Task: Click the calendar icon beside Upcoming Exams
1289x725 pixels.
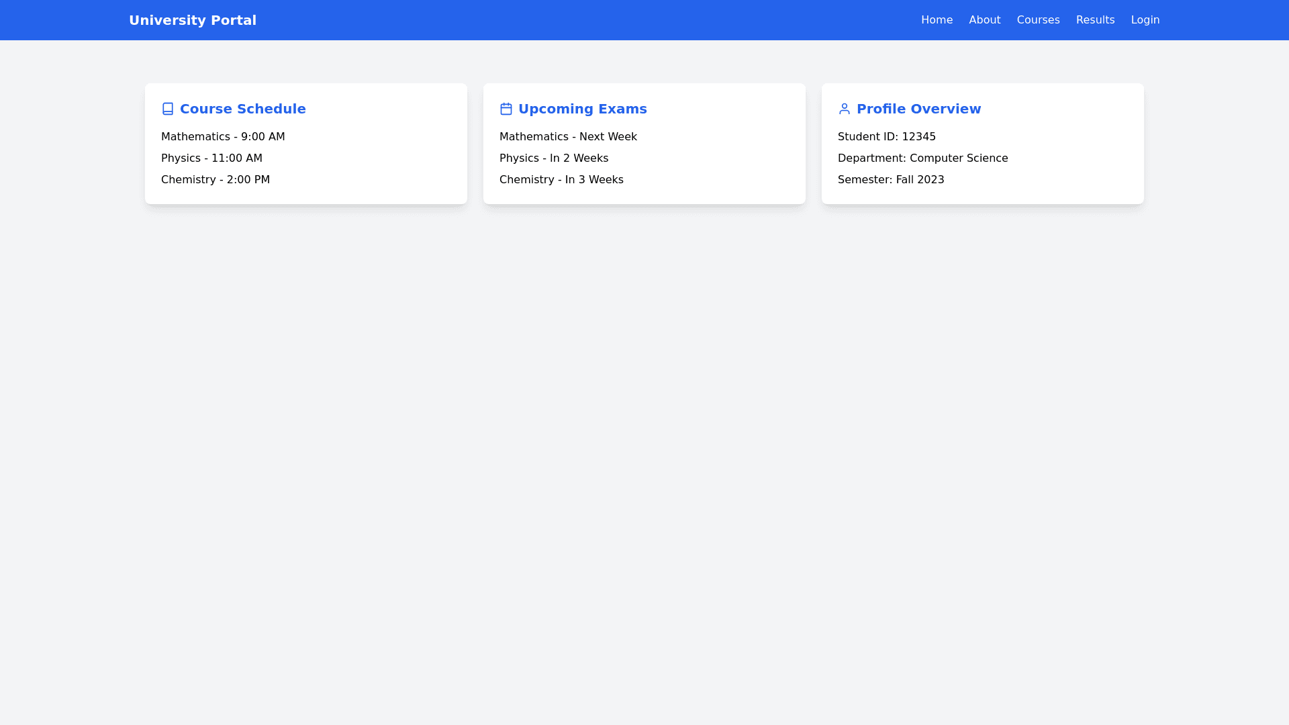Action: click(506, 109)
